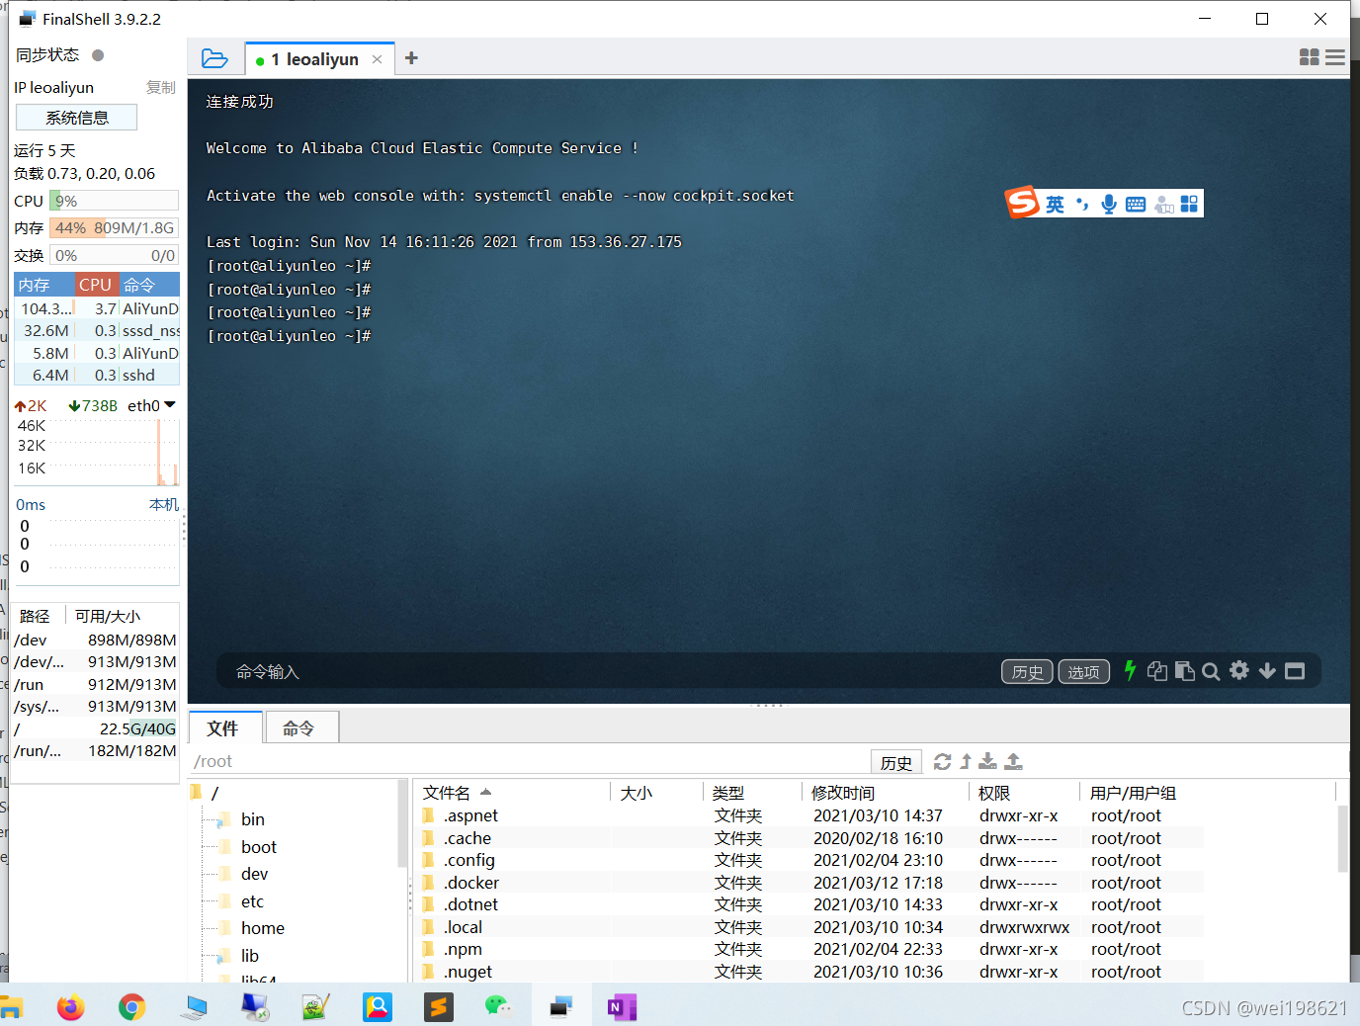Click the upload file icon
The height and width of the screenshot is (1026, 1360).
1013,761
